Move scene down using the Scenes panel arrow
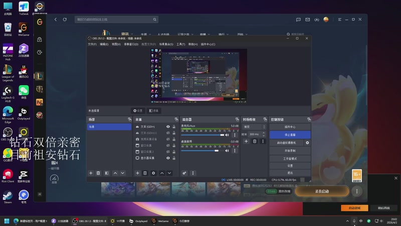 pos(123,173)
